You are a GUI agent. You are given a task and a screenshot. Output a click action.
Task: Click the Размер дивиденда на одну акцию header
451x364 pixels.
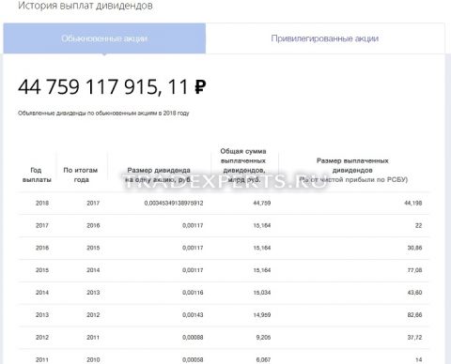[x=159, y=174]
